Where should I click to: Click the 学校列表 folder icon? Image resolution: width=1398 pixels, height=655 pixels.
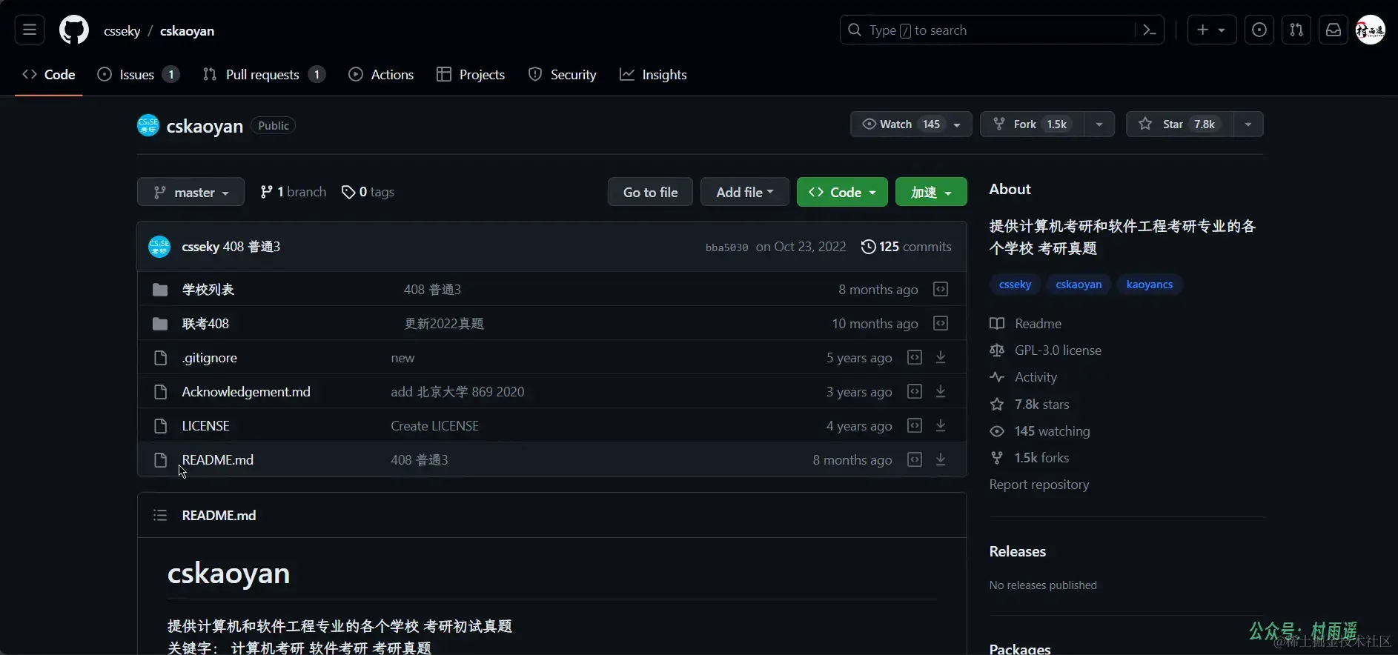[160, 290]
